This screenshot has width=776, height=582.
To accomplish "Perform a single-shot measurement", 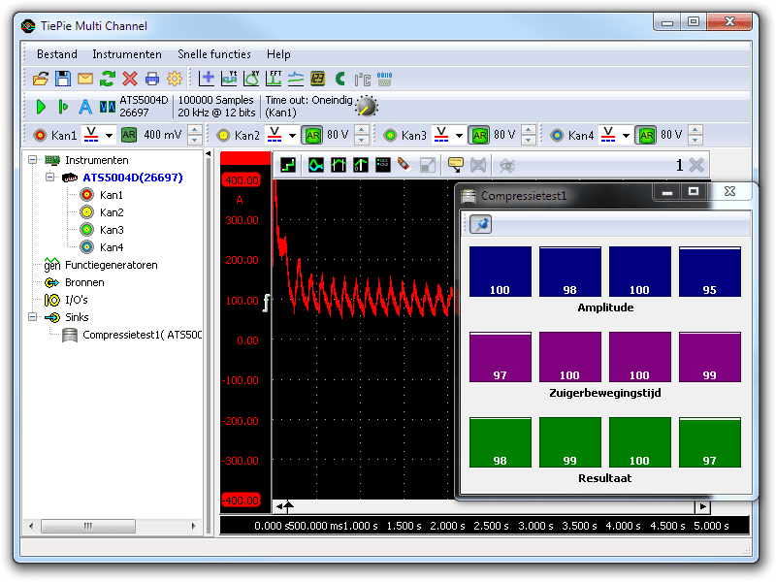I will (x=63, y=107).
